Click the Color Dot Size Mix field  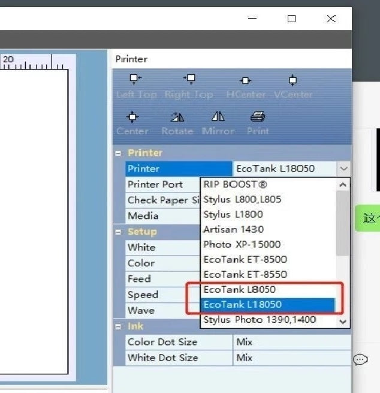[x=291, y=342]
